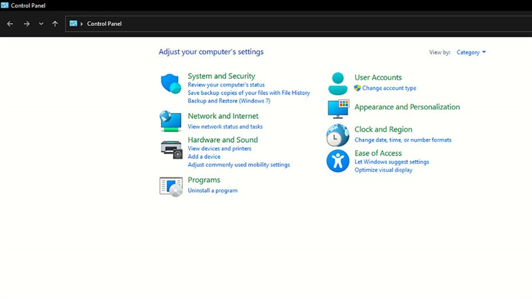Open the Hardware and Sound printer icon
Image resolution: width=532 pixels, height=299 pixels.
pyautogui.click(x=172, y=149)
